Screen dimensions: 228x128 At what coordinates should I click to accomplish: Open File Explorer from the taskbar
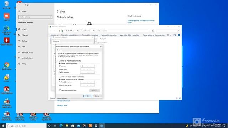[x=67, y=126]
